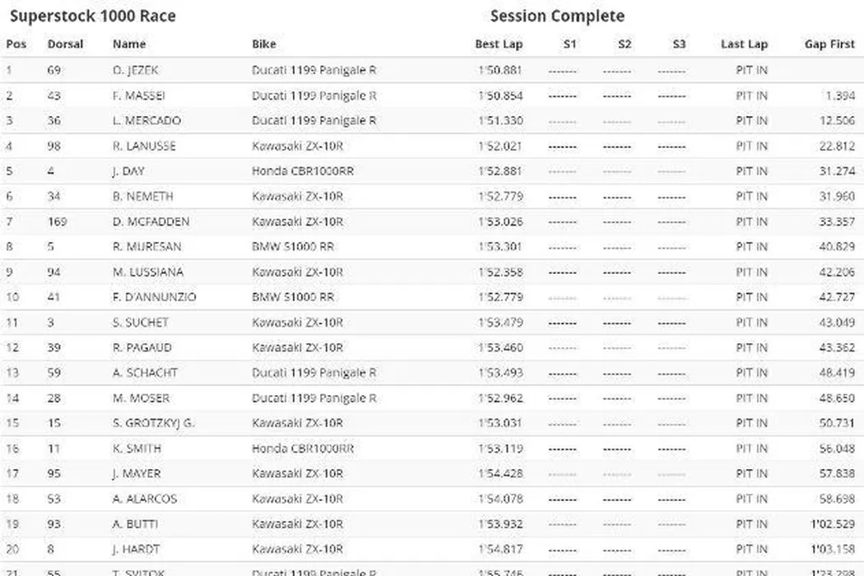Click the "S1" sector column header
This screenshot has height=576, width=864.
[x=569, y=44]
